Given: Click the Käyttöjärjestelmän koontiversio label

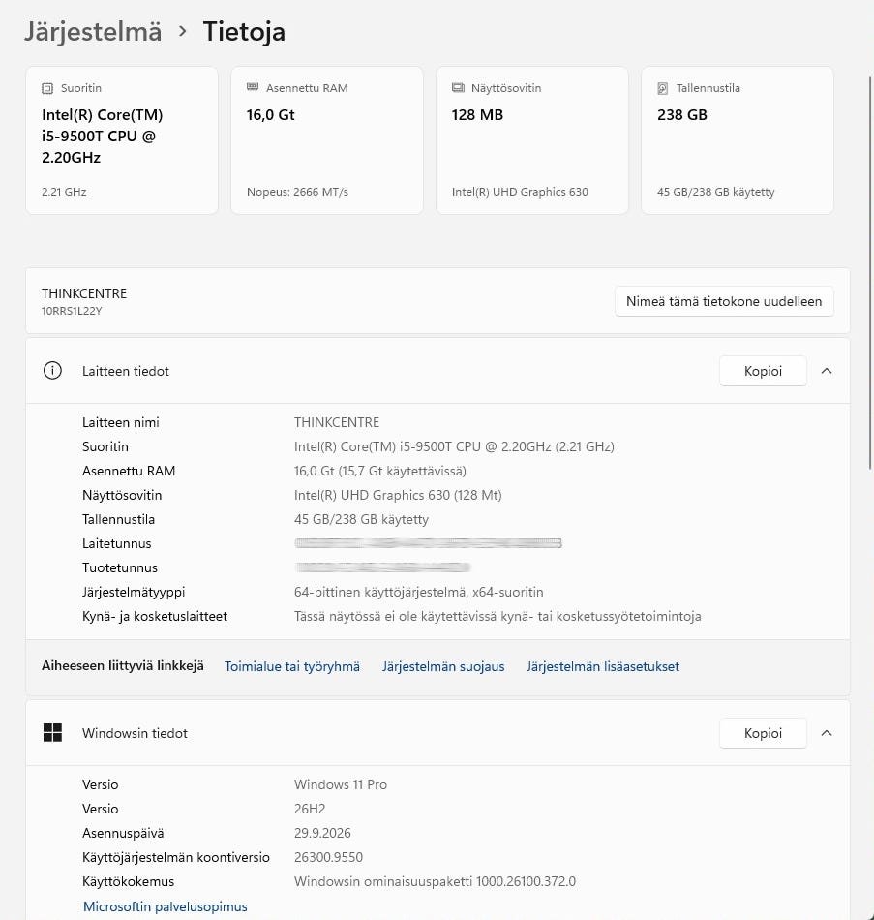Looking at the screenshot, I should (x=176, y=857).
